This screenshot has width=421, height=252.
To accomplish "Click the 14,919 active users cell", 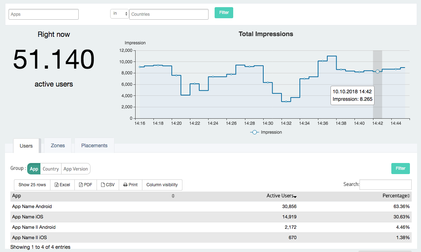I will 289,217.
